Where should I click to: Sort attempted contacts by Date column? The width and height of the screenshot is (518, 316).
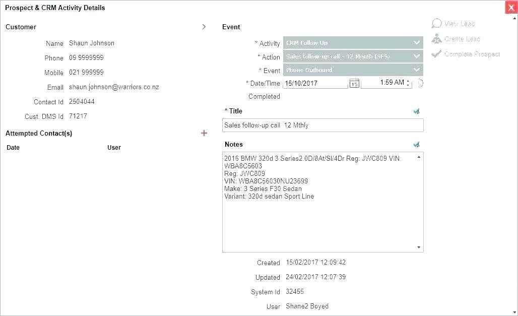tap(13, 148)
